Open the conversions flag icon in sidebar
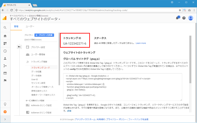197x123 pixels. pyautogui.click(x=5, y=80)
